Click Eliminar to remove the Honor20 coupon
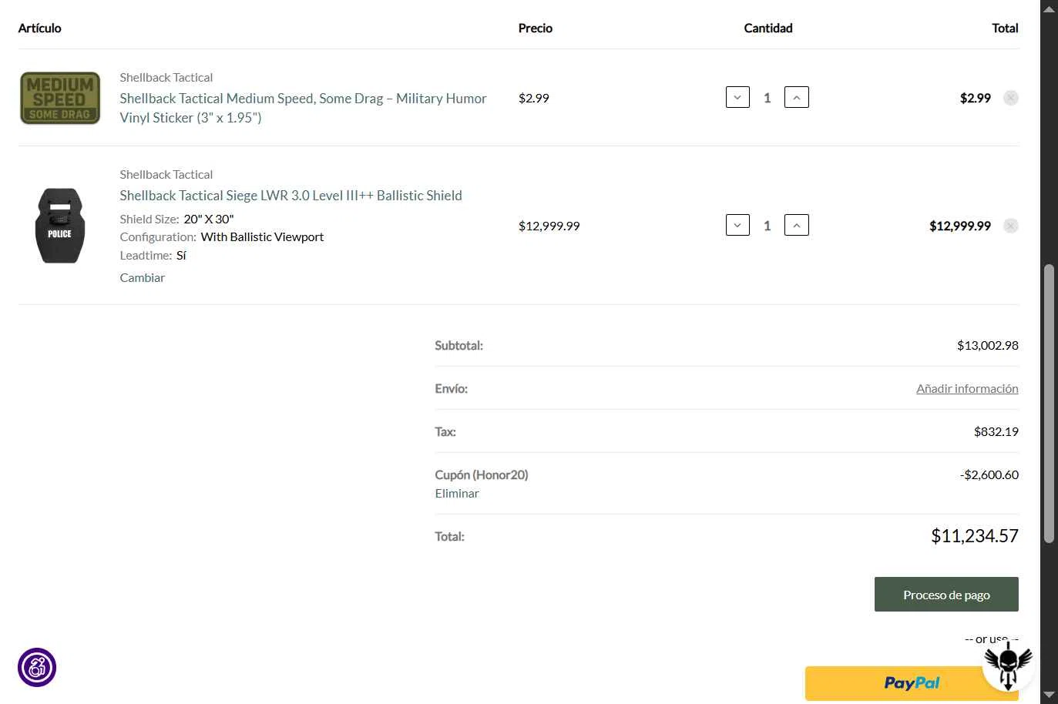Viewport: 1058px width, 704px height. pyautogui.click(x=457, y=494)
